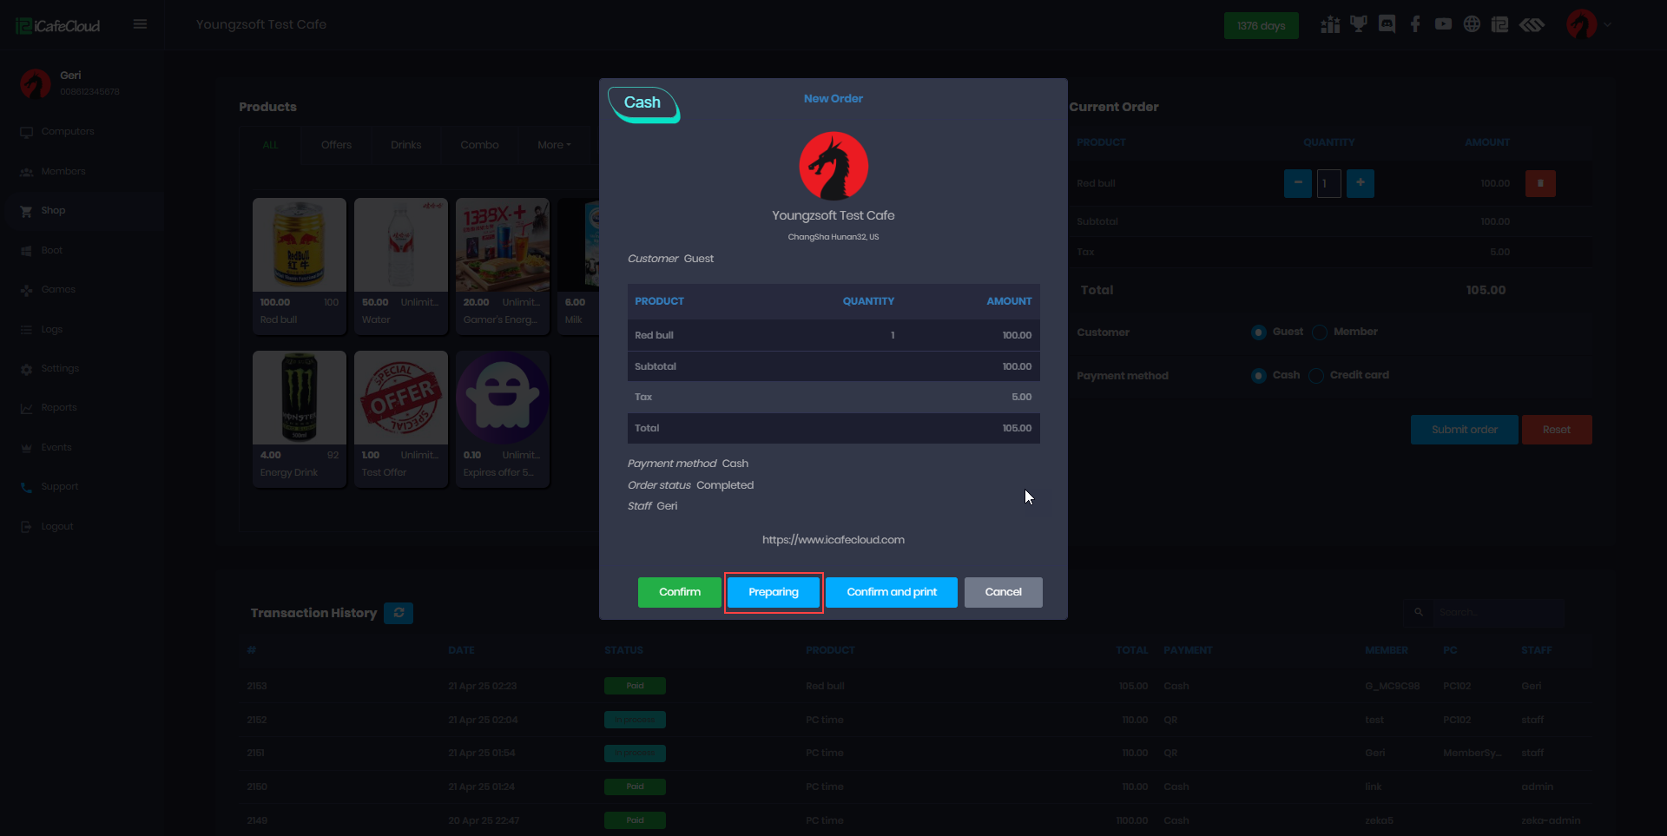Expand the profile dropdown arrow

1608,25
